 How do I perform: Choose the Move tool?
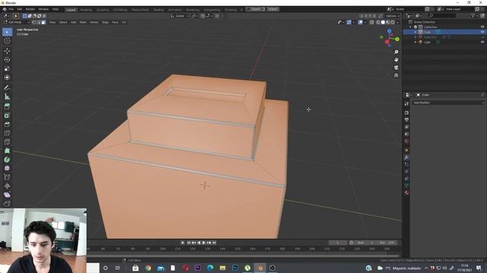[x=7, y=51]
